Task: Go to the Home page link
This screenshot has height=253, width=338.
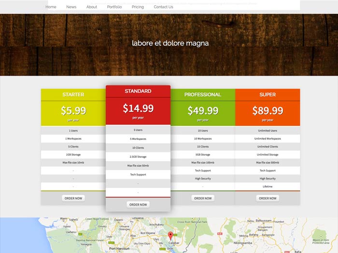Action: tap(51, 7)
